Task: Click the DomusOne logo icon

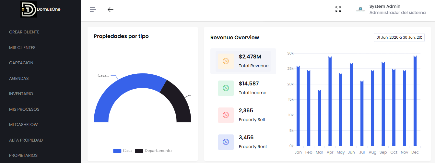Action: pyautogui.click(x=29, y=9)
